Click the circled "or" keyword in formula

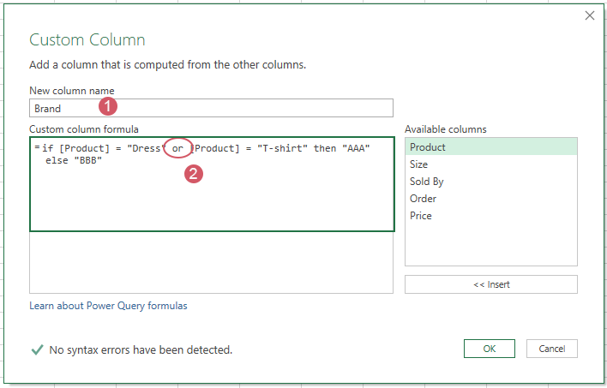tap(177, 149)
